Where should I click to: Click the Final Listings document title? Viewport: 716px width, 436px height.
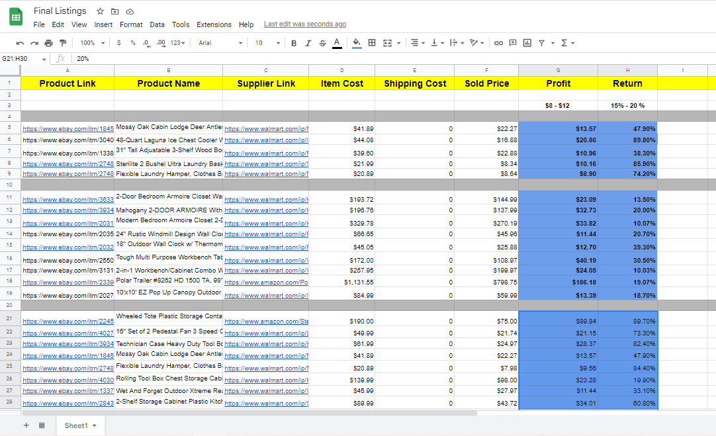60,11
